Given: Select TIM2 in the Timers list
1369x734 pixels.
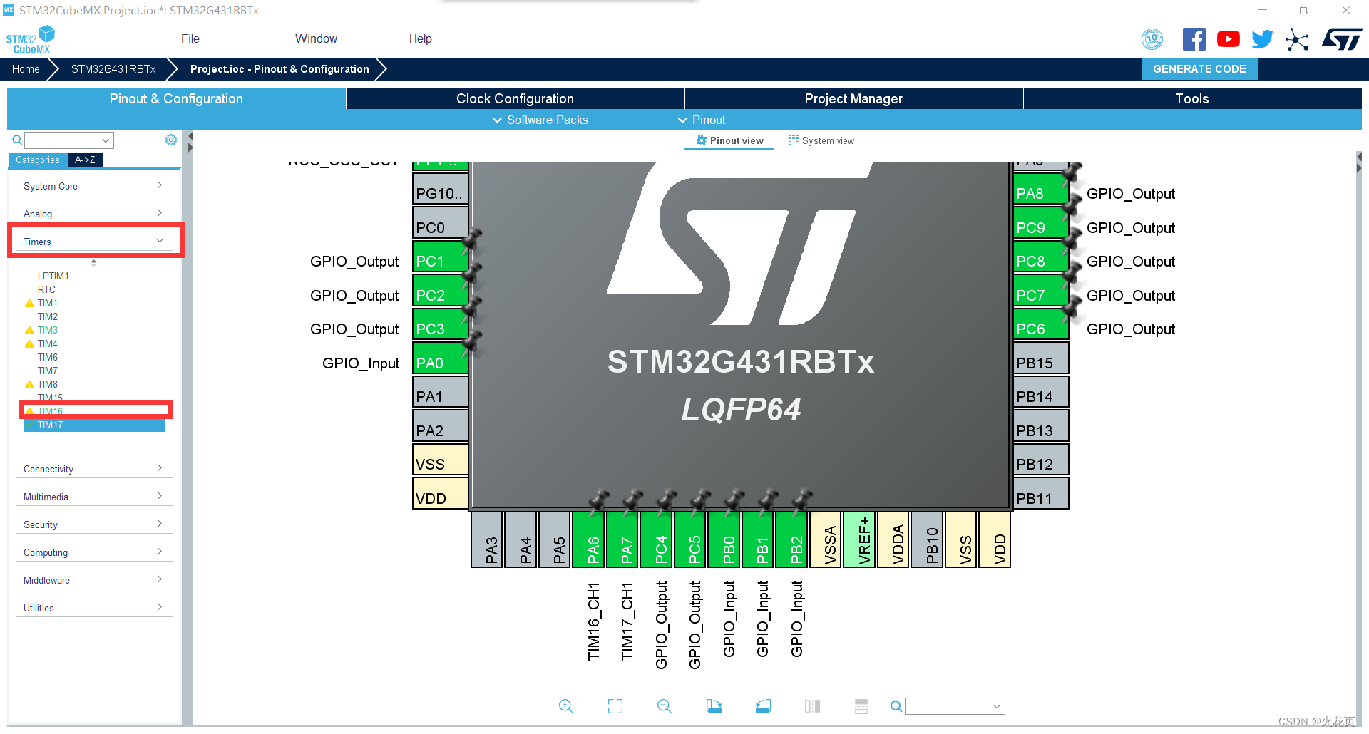Looking at the screenshot, I should click(48, 316).
